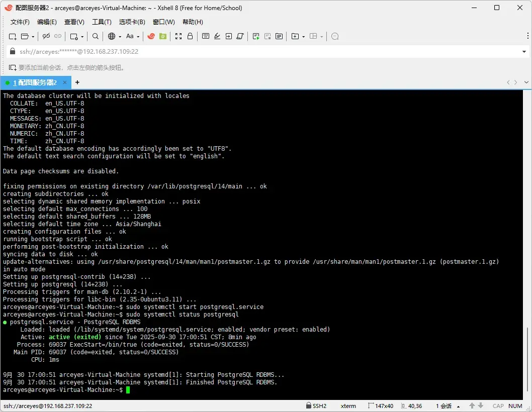Select the highlight pen toolbar icon
532x412 pixels.
coord(217,36)
